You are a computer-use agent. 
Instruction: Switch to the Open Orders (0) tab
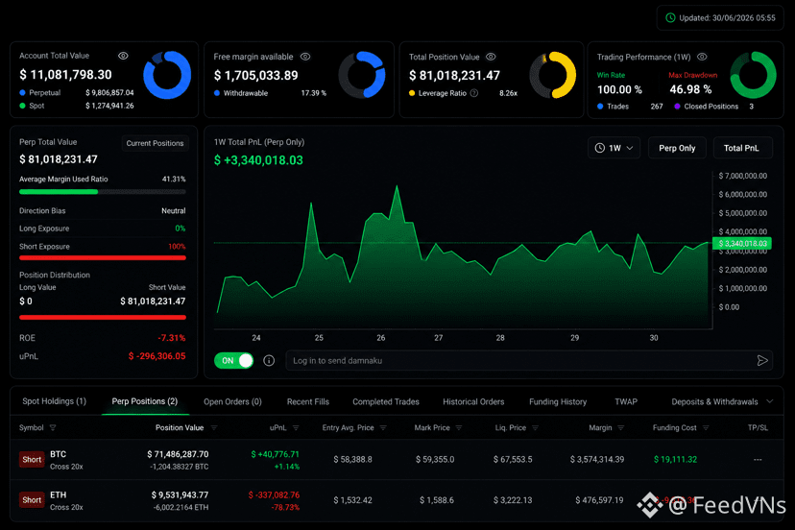pos(232,401)
